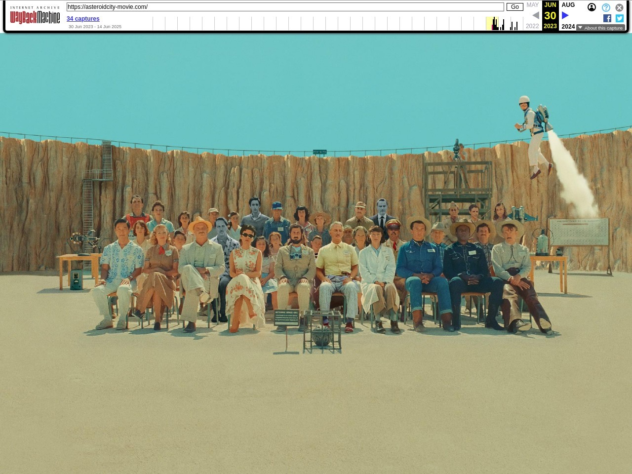Share capture on Facebook
632x474 pixels.
(607, 18)
